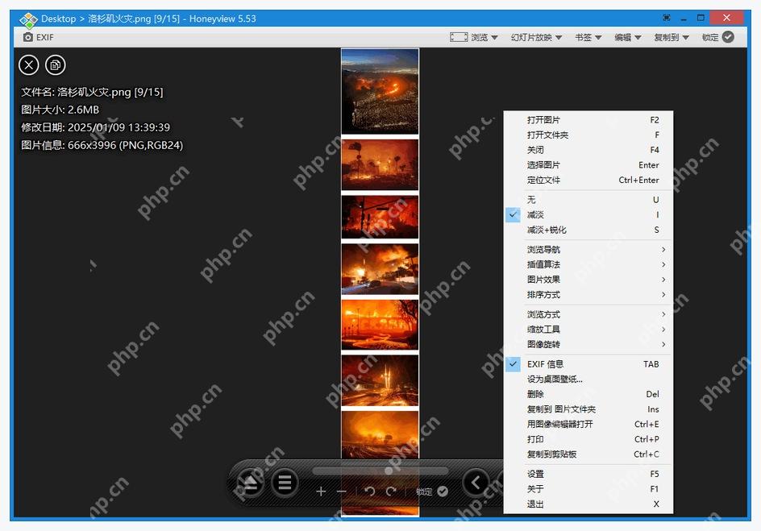The height and width of the screenshot is (531, 761).
Task: Open 设置 from context menu
Action: click(x=588, y=475)
